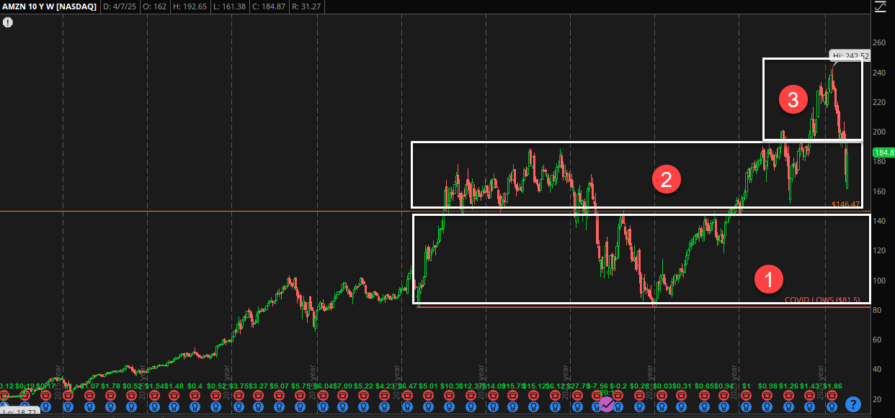
Task: Click the blue lightbulb icon under $1.43
Action: click(809, 406)
